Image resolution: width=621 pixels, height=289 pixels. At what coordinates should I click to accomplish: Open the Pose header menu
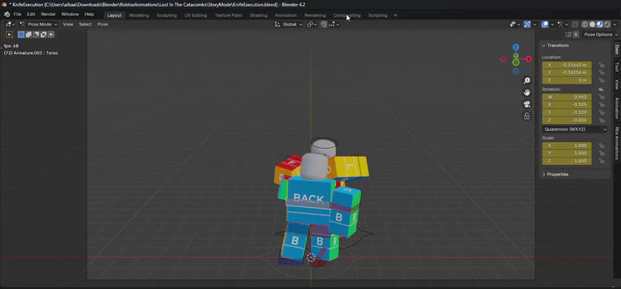103,24
